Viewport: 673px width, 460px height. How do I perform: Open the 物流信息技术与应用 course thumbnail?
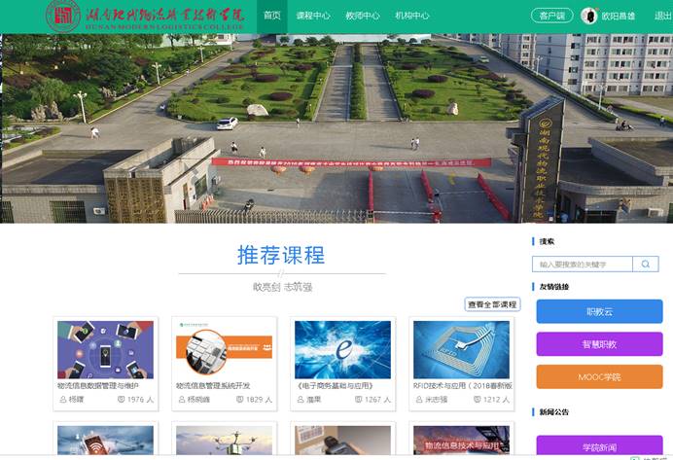(x=461, y=441)
